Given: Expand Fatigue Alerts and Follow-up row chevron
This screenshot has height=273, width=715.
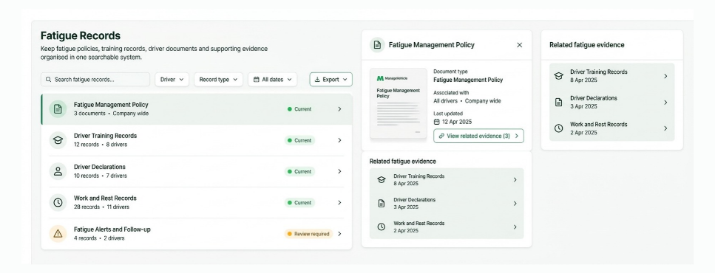Looking at the screenshot, I should (339, 234).
